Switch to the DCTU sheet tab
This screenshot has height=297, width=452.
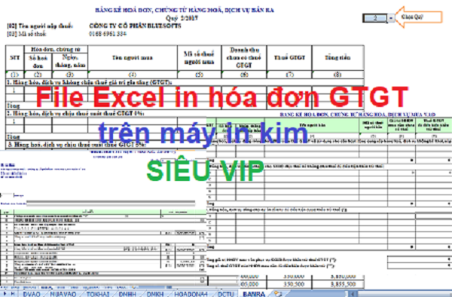[x=225, y=294]
